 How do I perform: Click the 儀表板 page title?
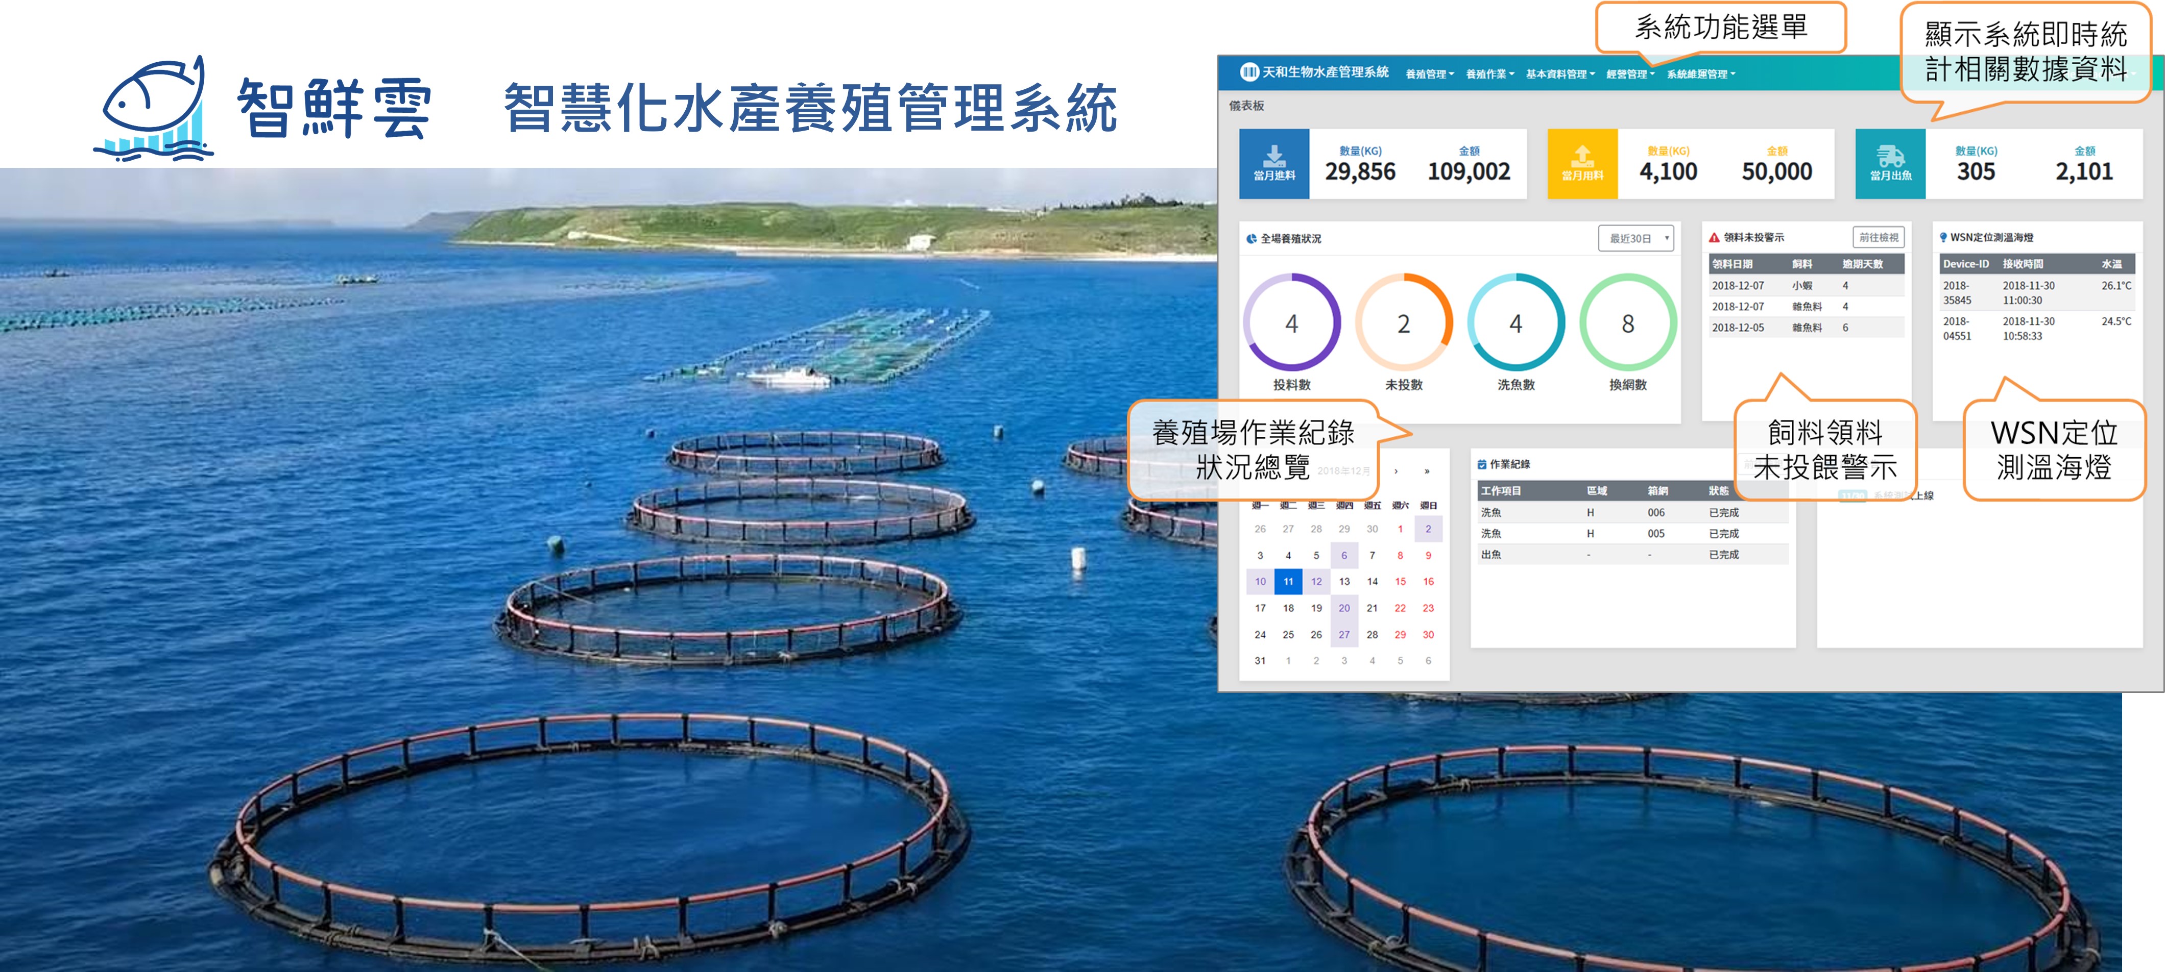click(1246, 106)
